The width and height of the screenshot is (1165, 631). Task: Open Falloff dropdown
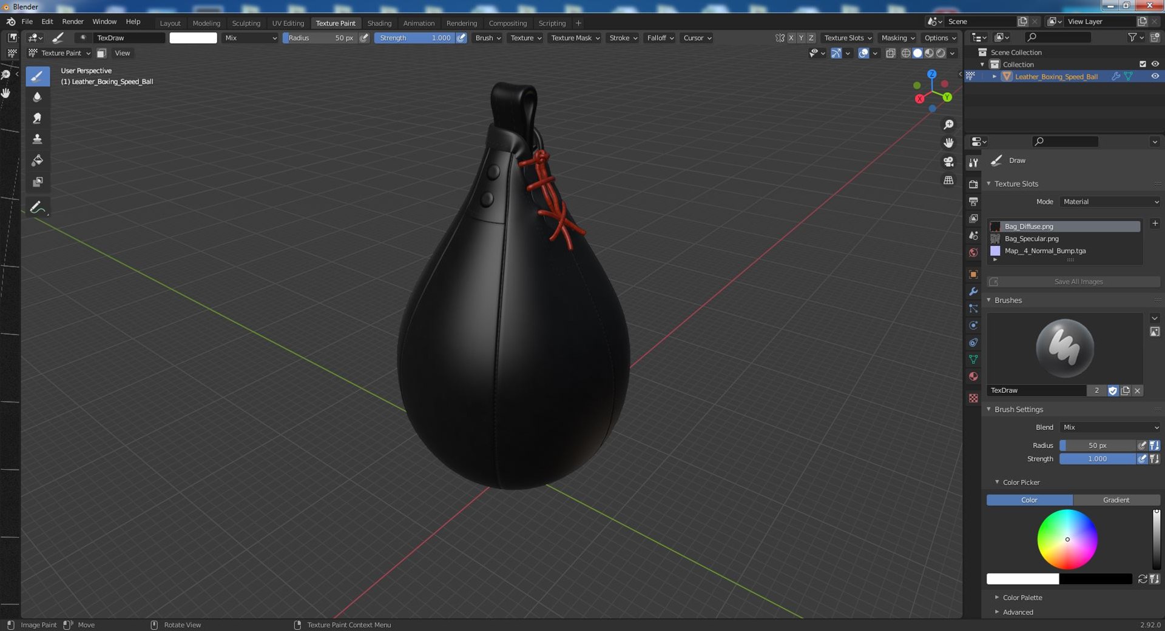[x=660, y=38]
